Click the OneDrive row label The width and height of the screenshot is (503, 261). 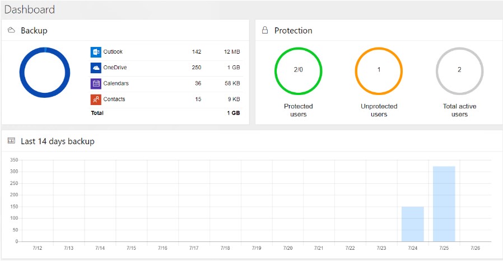point(115,67)
